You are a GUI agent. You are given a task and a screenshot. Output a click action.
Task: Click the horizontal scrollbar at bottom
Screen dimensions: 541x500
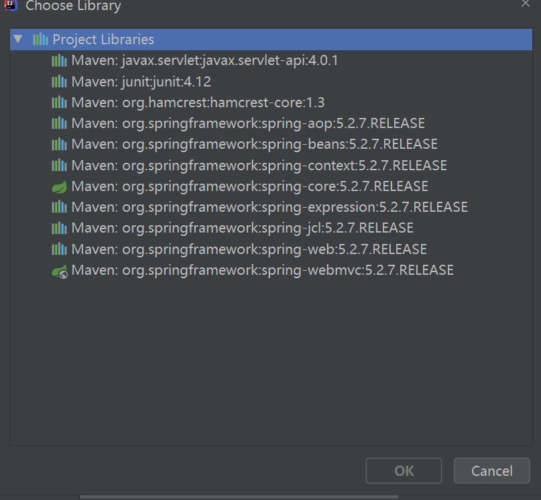[x=239, y=497]
